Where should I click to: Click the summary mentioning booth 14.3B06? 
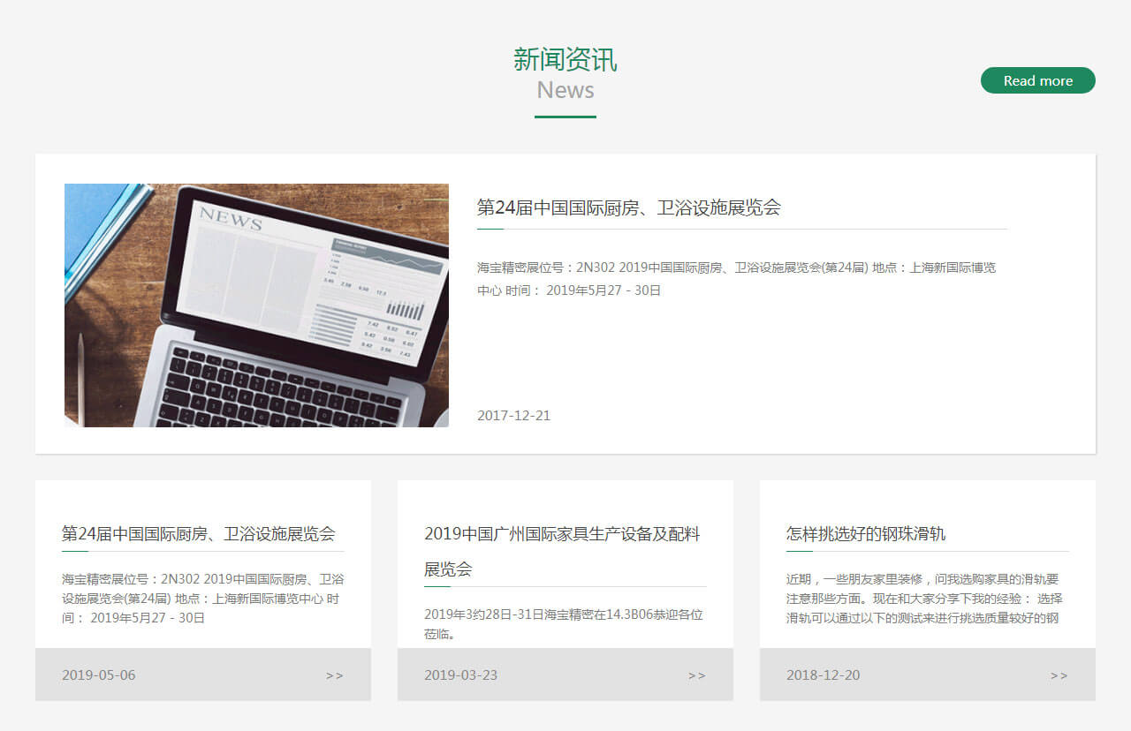click(x=563, y=623)
